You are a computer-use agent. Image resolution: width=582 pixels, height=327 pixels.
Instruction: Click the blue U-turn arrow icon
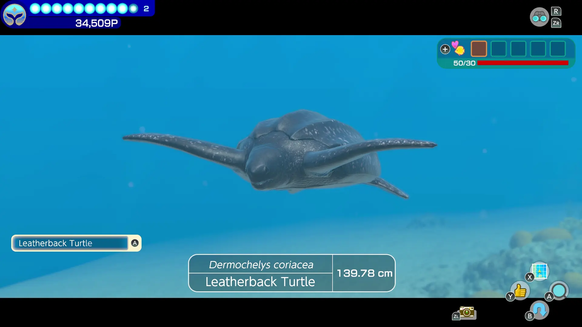[x=540, y=310]
